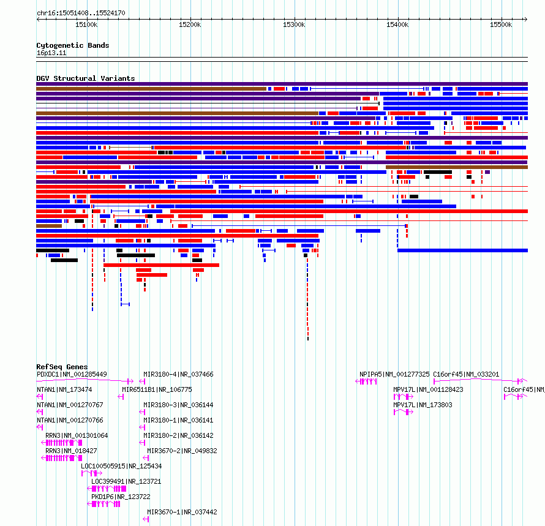Viewport: 545px width, 526px height.
Task: Click the arrow glyph under MIR3180-4
Action: click(142, 381)
